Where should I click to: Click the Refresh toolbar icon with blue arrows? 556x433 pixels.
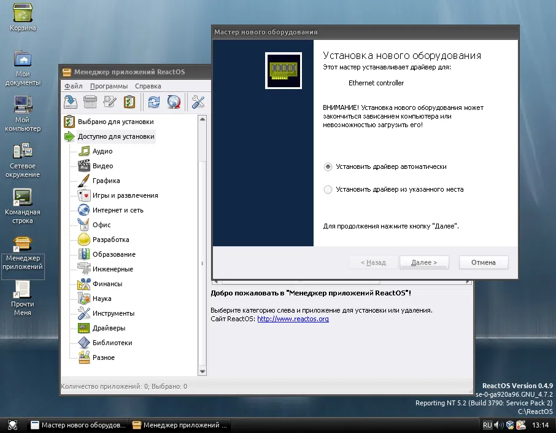pyautogui.click(x=154, y=102)
